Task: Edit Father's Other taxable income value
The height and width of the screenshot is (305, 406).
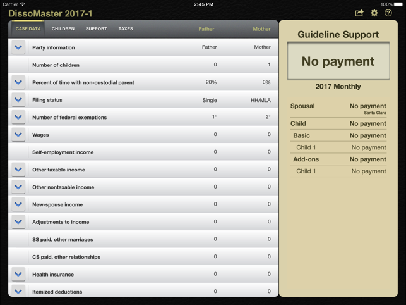Action: [215, 169]
